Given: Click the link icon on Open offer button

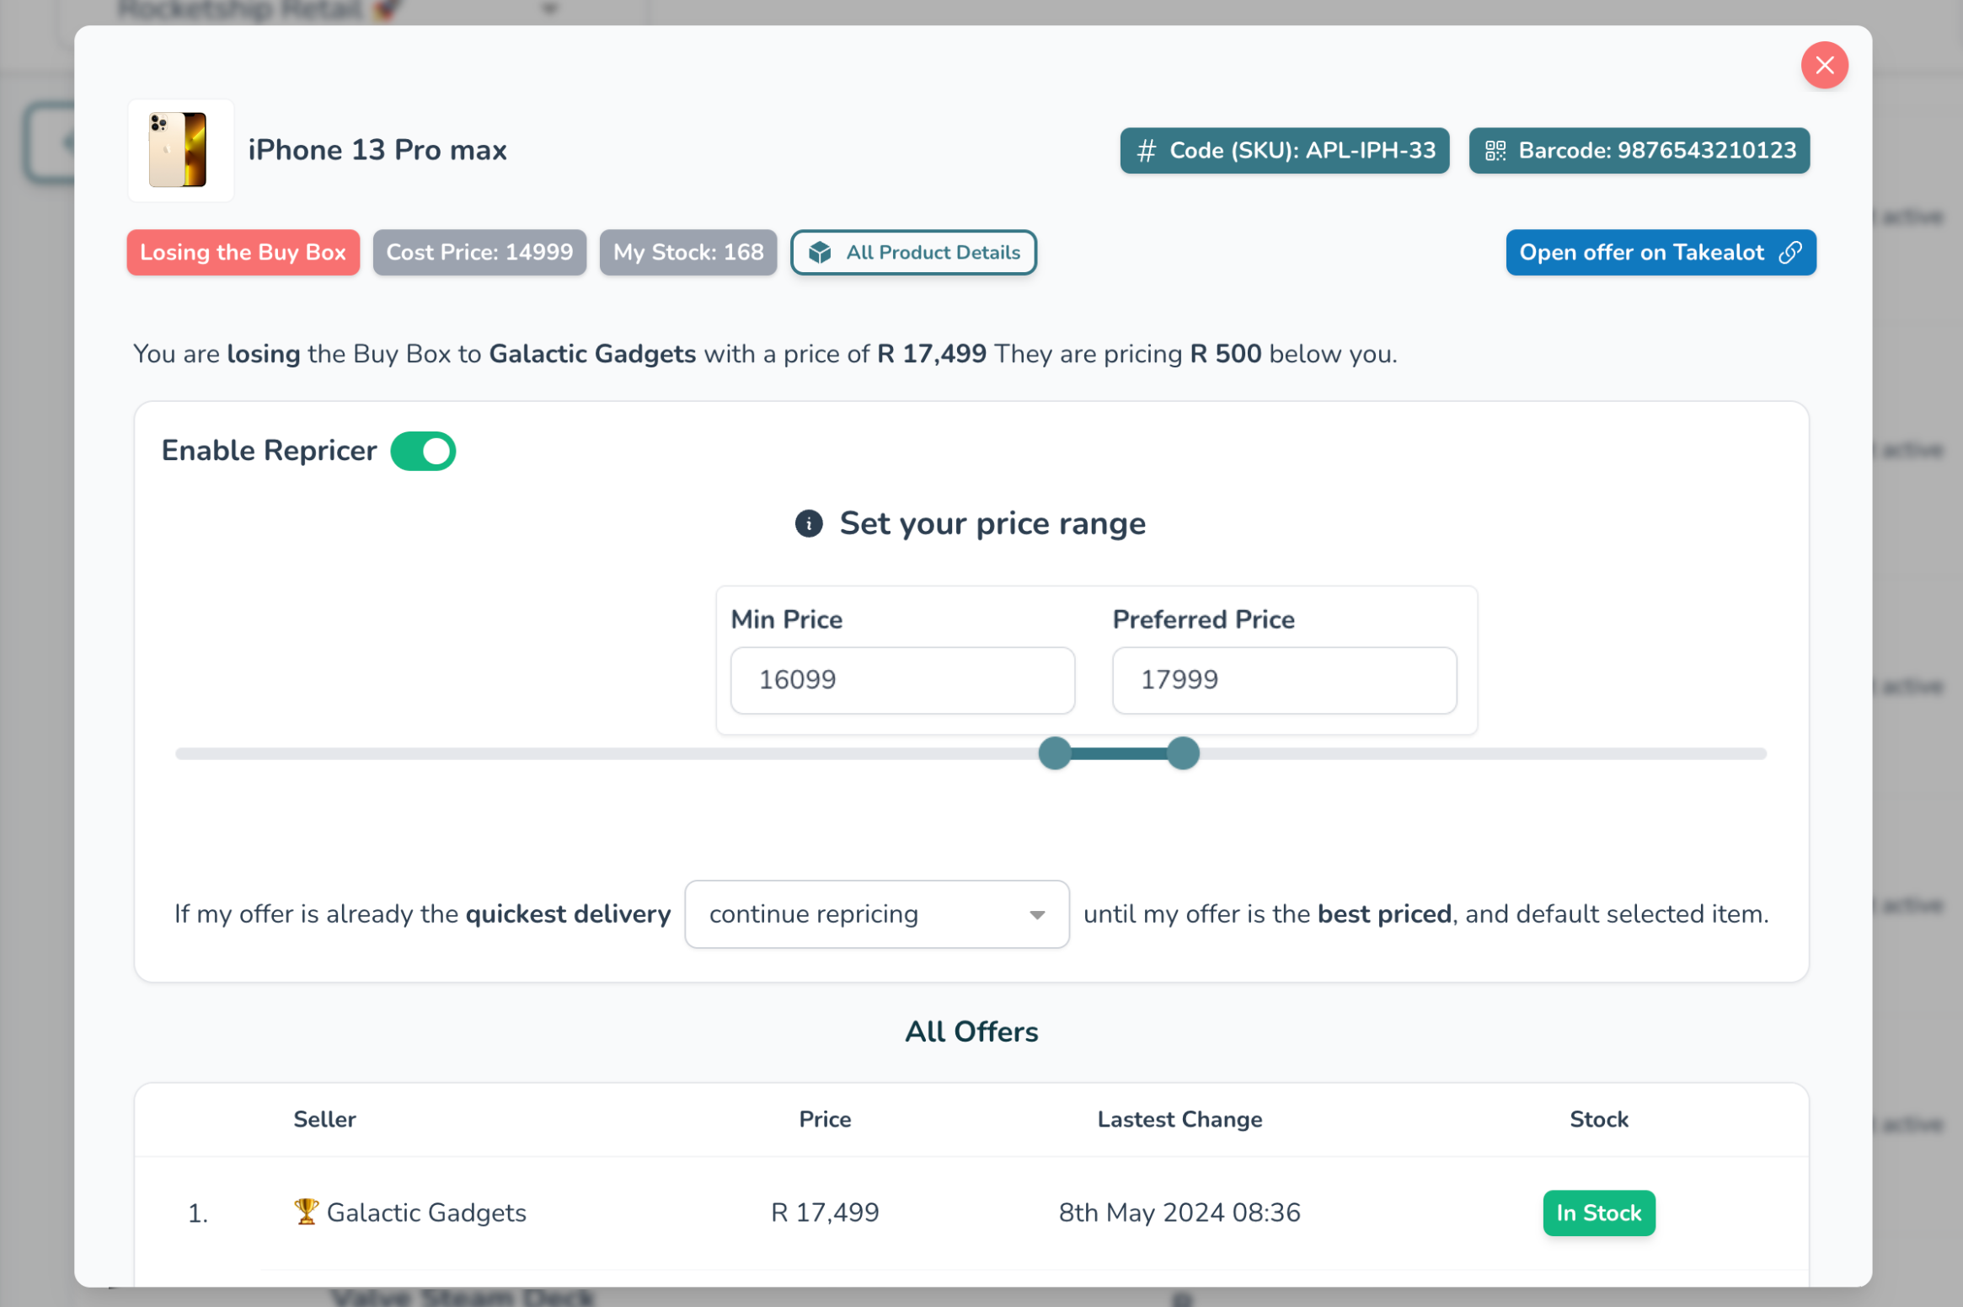Looking at the screenshot, I should point(1789,253).
